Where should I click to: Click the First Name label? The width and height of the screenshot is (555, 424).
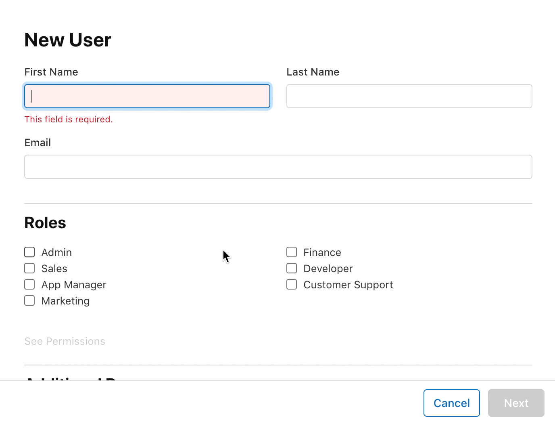click(x=51, y=72)
